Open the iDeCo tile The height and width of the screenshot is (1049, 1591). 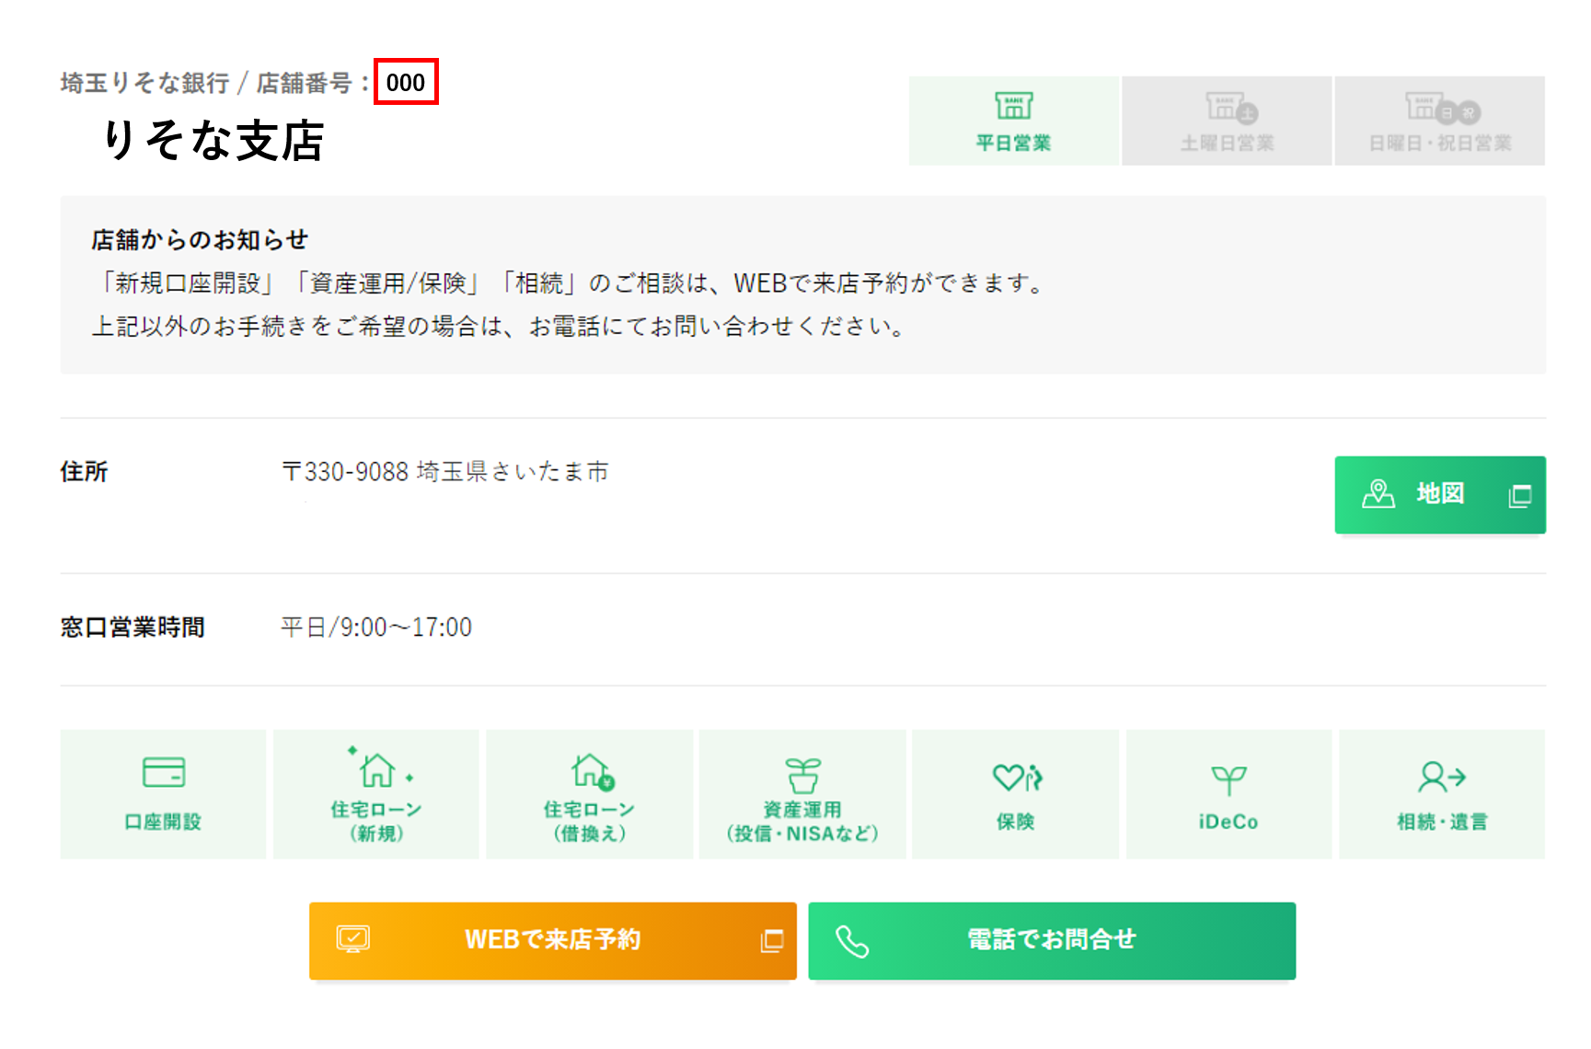point(1228,794)
